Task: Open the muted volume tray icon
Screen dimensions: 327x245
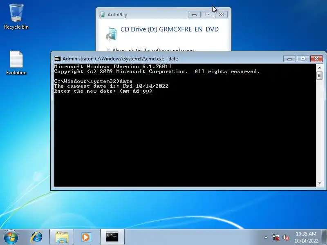Action: pos(285,237)
